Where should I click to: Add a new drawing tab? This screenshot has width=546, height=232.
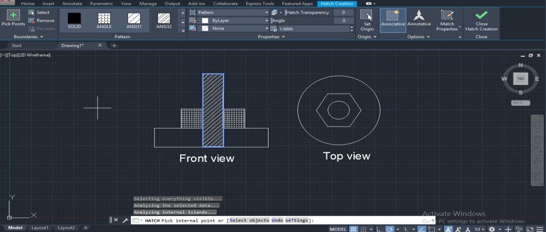[114, 45]
